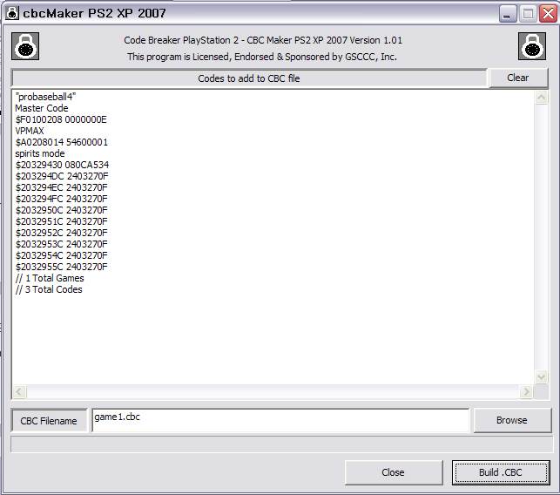This screenshot has height=495, width=560.
Task: Click the cbcMaker PS2 XP 2007 title text
Action: [94, 14]
